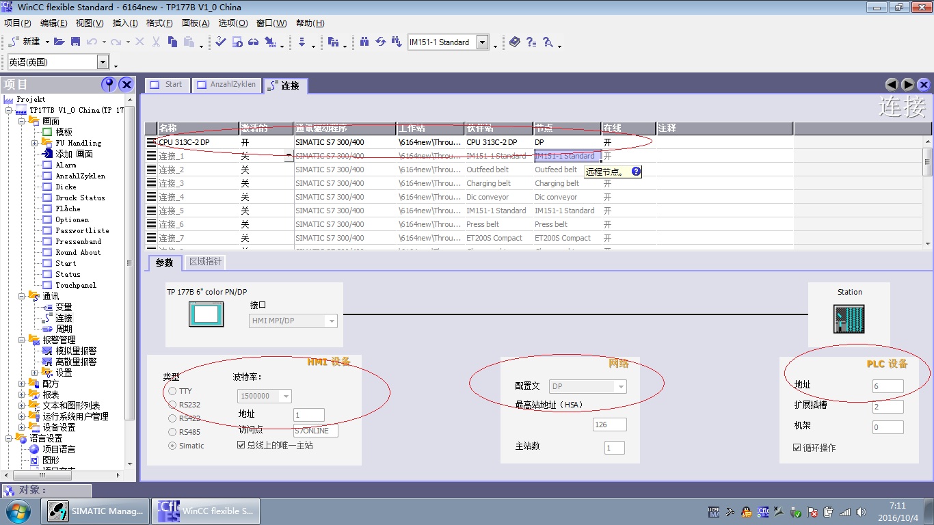Image resolution: width=934 pixels, height=525 pixels.
Task: Open the 英语(英国) language dropdown
Action: coord(103,62)
